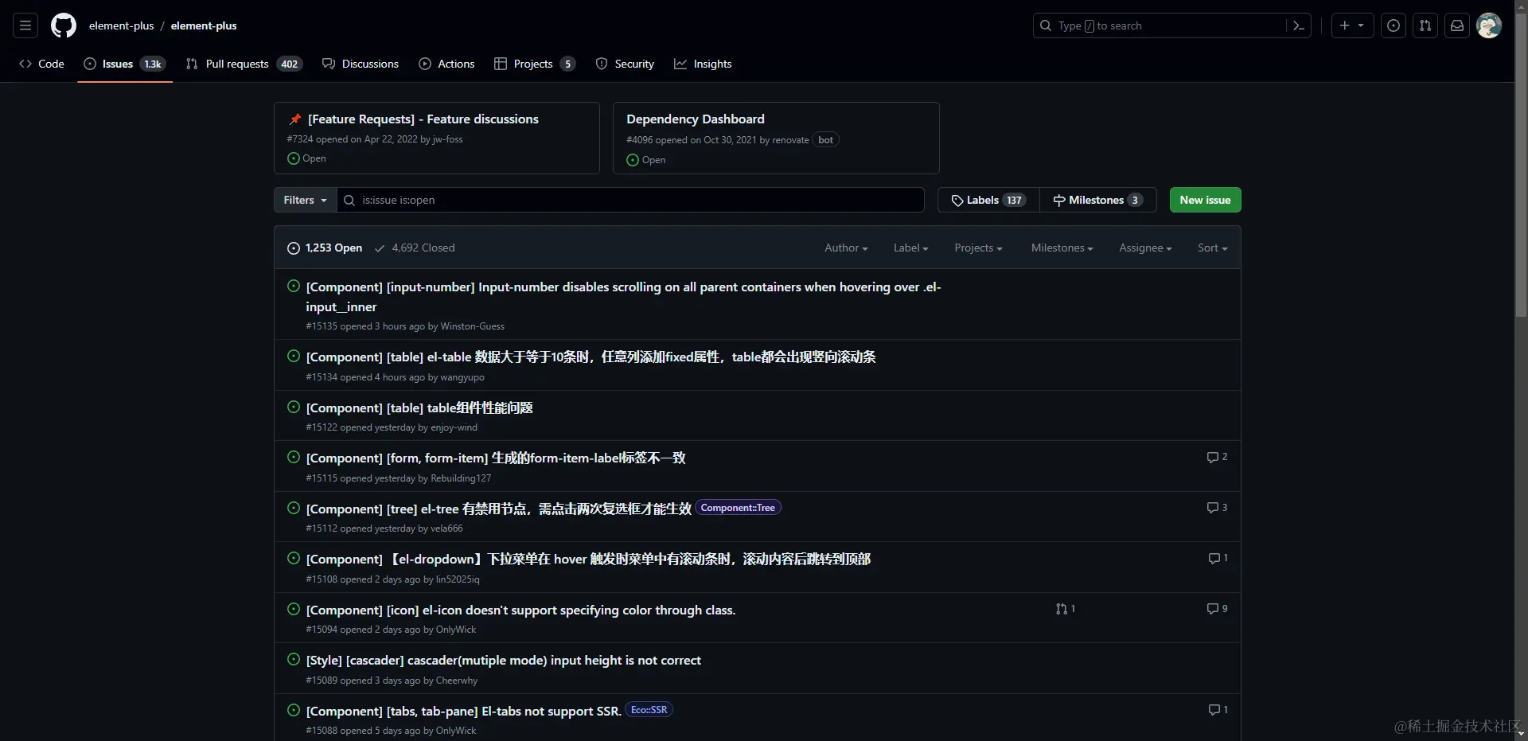The height and width of the screenshot is (741, 1528).
Task: Open the element-plus owner link in the breadcrumb
Action: pyautogui.click(x=122, y=25)
